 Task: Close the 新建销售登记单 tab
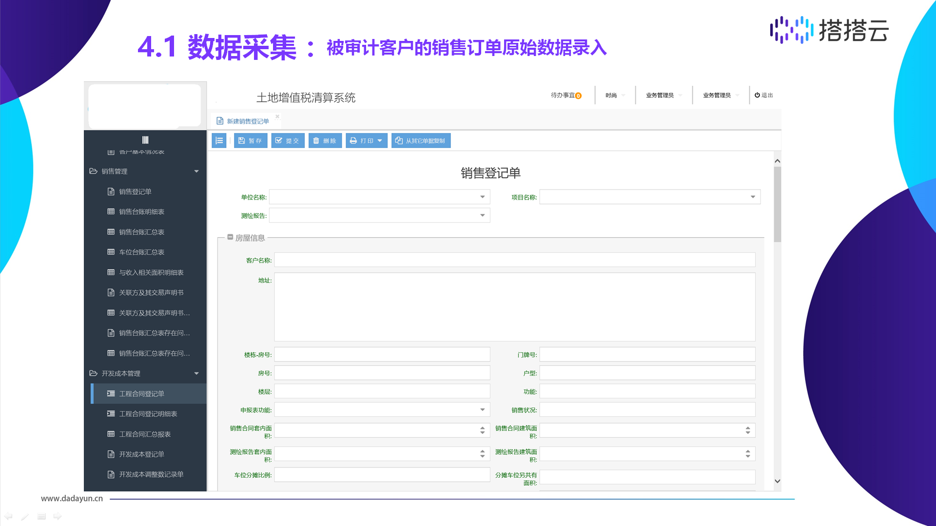click(277, 116)
